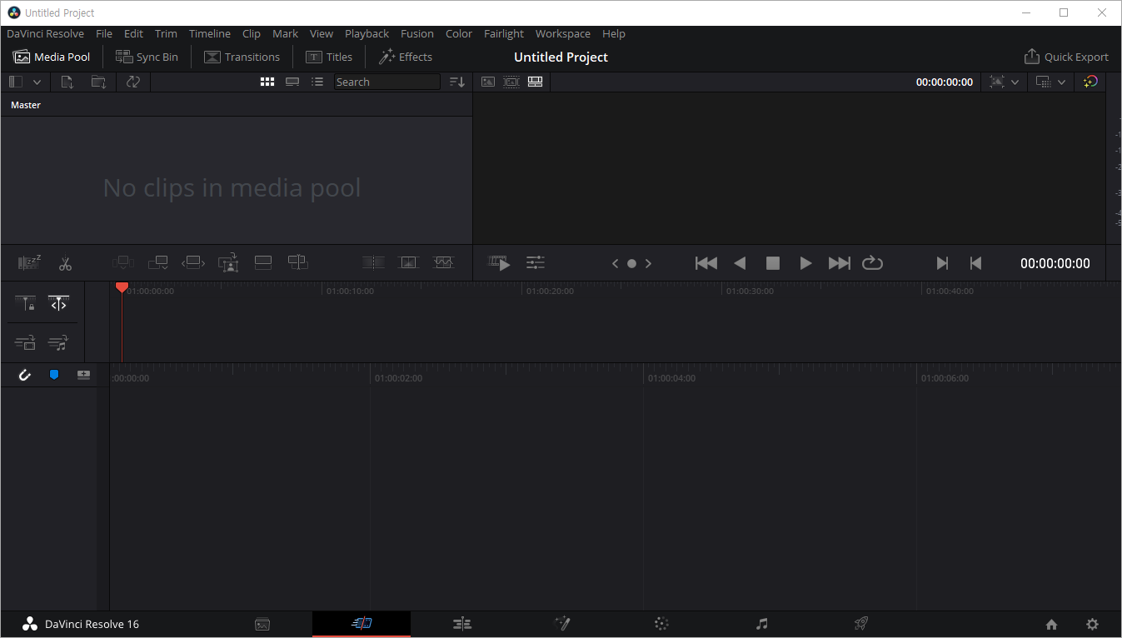This screenshot has height=638, width=1122.
Task: Open the Transitions panel
Action: 242,57
